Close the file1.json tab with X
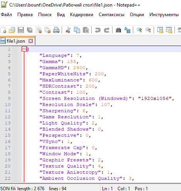Image resolution: width=181 pixels, height=191 pixels. point(30,41)
